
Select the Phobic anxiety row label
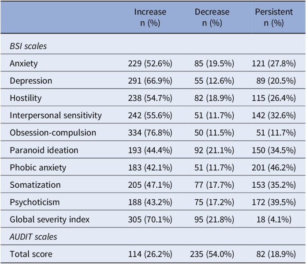click(38, 167)
